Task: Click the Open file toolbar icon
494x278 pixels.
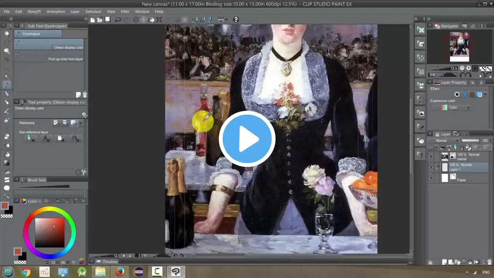Action: click(100, 20)
